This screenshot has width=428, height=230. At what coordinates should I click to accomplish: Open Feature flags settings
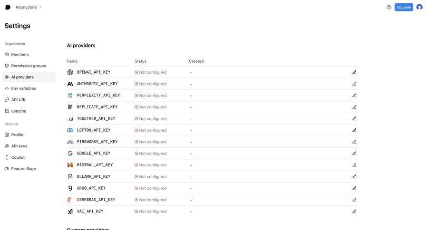click(23, 169)
